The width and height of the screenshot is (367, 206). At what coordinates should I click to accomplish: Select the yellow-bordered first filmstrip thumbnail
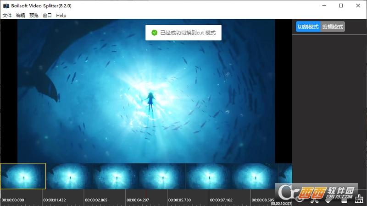23,176
